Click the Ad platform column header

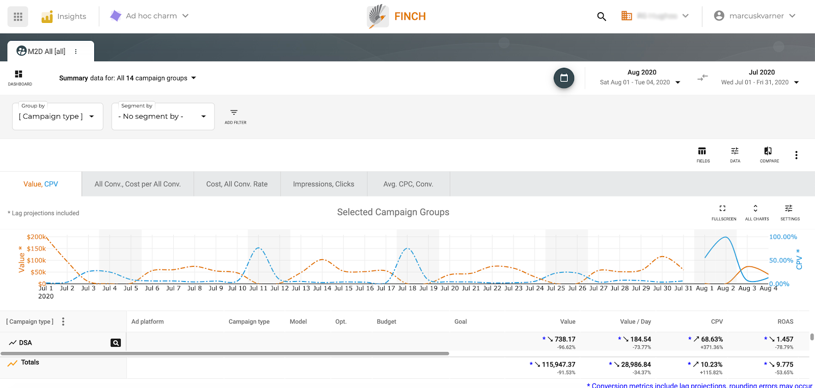click(x=148, y=322)
